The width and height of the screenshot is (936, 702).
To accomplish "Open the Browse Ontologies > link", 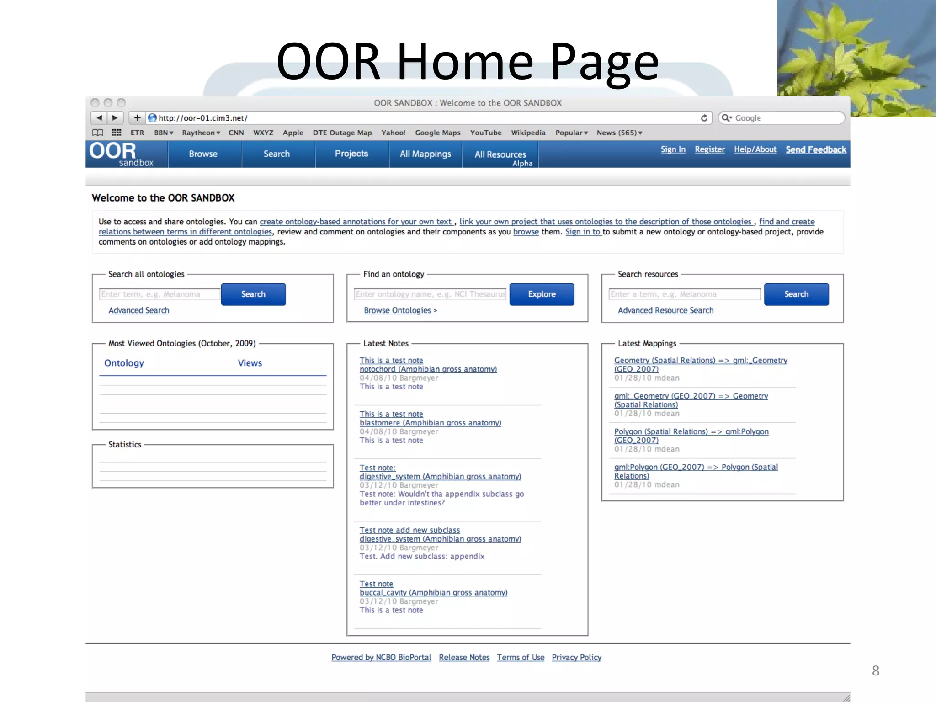I will 401,310.
